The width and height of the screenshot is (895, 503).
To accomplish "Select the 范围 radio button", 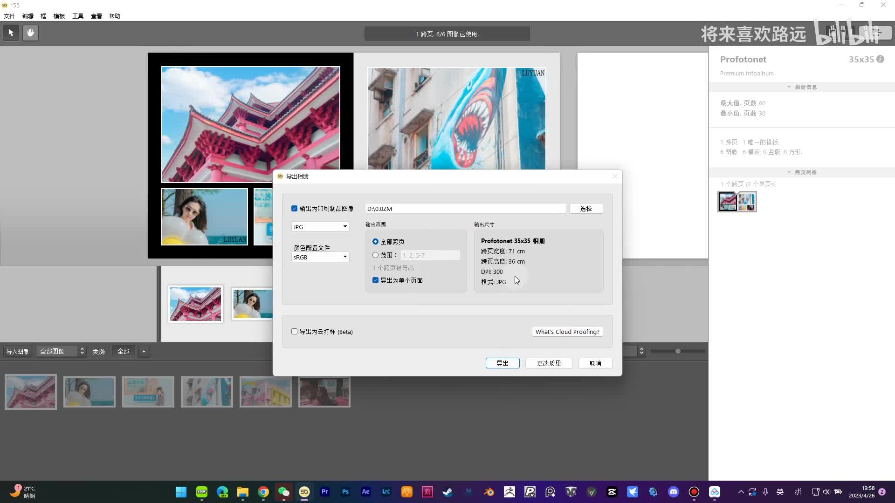I will 375,255.
